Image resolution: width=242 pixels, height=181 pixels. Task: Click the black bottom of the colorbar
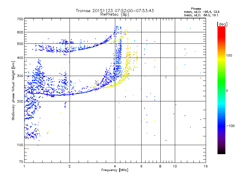(x=221, y=152)
